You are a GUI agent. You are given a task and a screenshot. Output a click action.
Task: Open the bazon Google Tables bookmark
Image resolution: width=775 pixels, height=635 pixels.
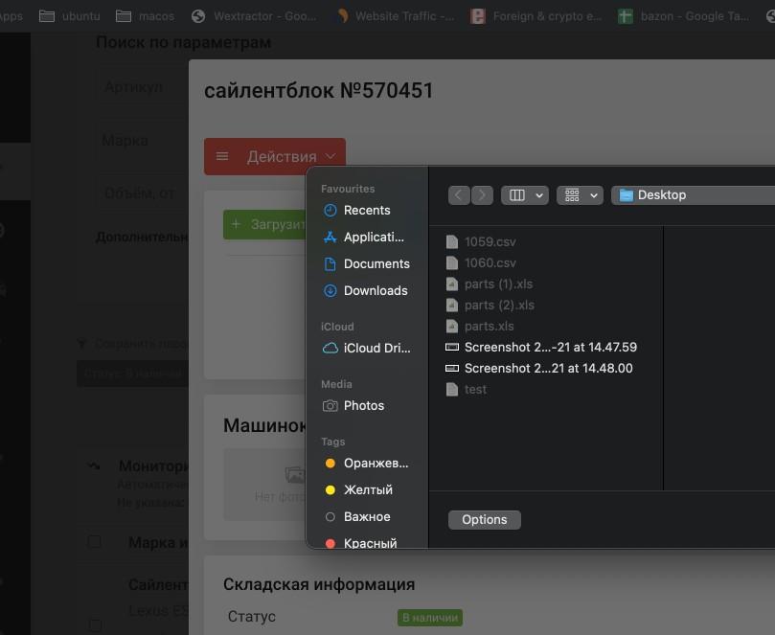click(x=684, y=16)
